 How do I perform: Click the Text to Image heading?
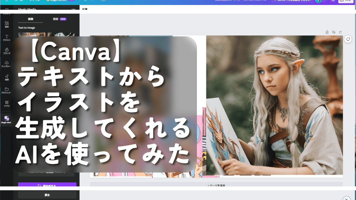tap(27, 28)
